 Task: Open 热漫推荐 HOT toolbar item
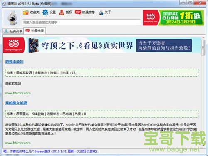pyautogui.click(x=85, y=12)
